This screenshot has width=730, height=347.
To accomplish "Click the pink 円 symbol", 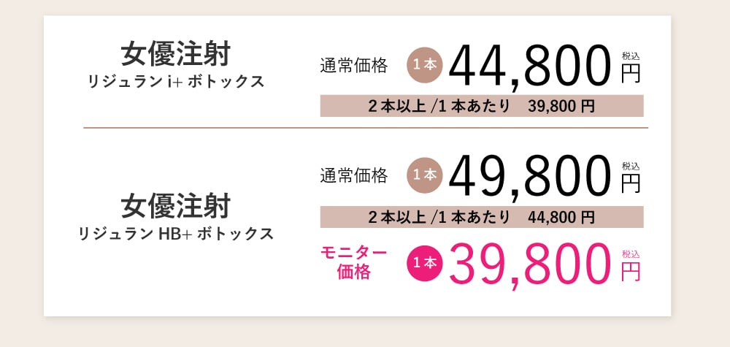I will (x=631, y=272).
